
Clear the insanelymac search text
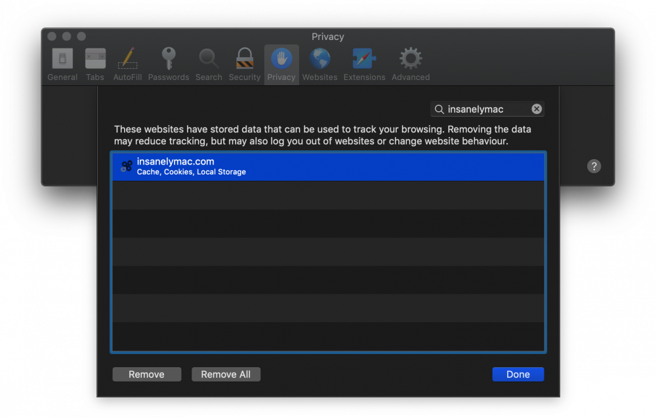pyautogui.click(x=537, y=109)
